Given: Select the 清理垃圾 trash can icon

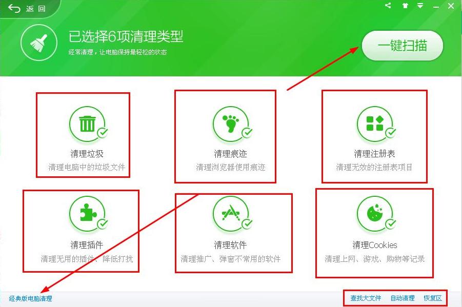Looking at the screenshot, I should pos(87,124).
